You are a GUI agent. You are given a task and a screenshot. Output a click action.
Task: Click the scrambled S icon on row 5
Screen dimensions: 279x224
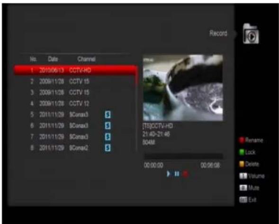click(x=108, y=115)
